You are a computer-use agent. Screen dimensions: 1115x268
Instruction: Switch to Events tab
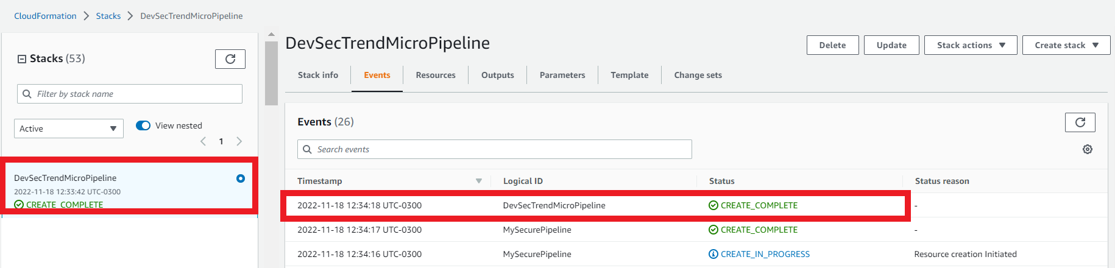coord(377,75)
